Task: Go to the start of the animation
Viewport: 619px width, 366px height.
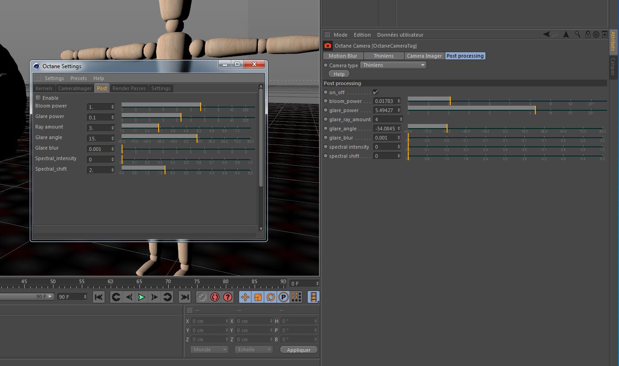Action: [99, 297]
